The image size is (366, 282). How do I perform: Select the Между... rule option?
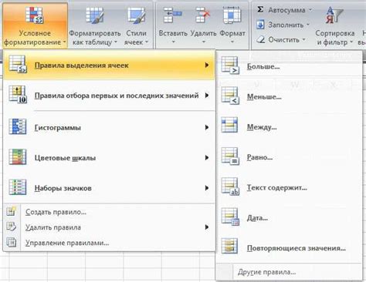[290, 127]
